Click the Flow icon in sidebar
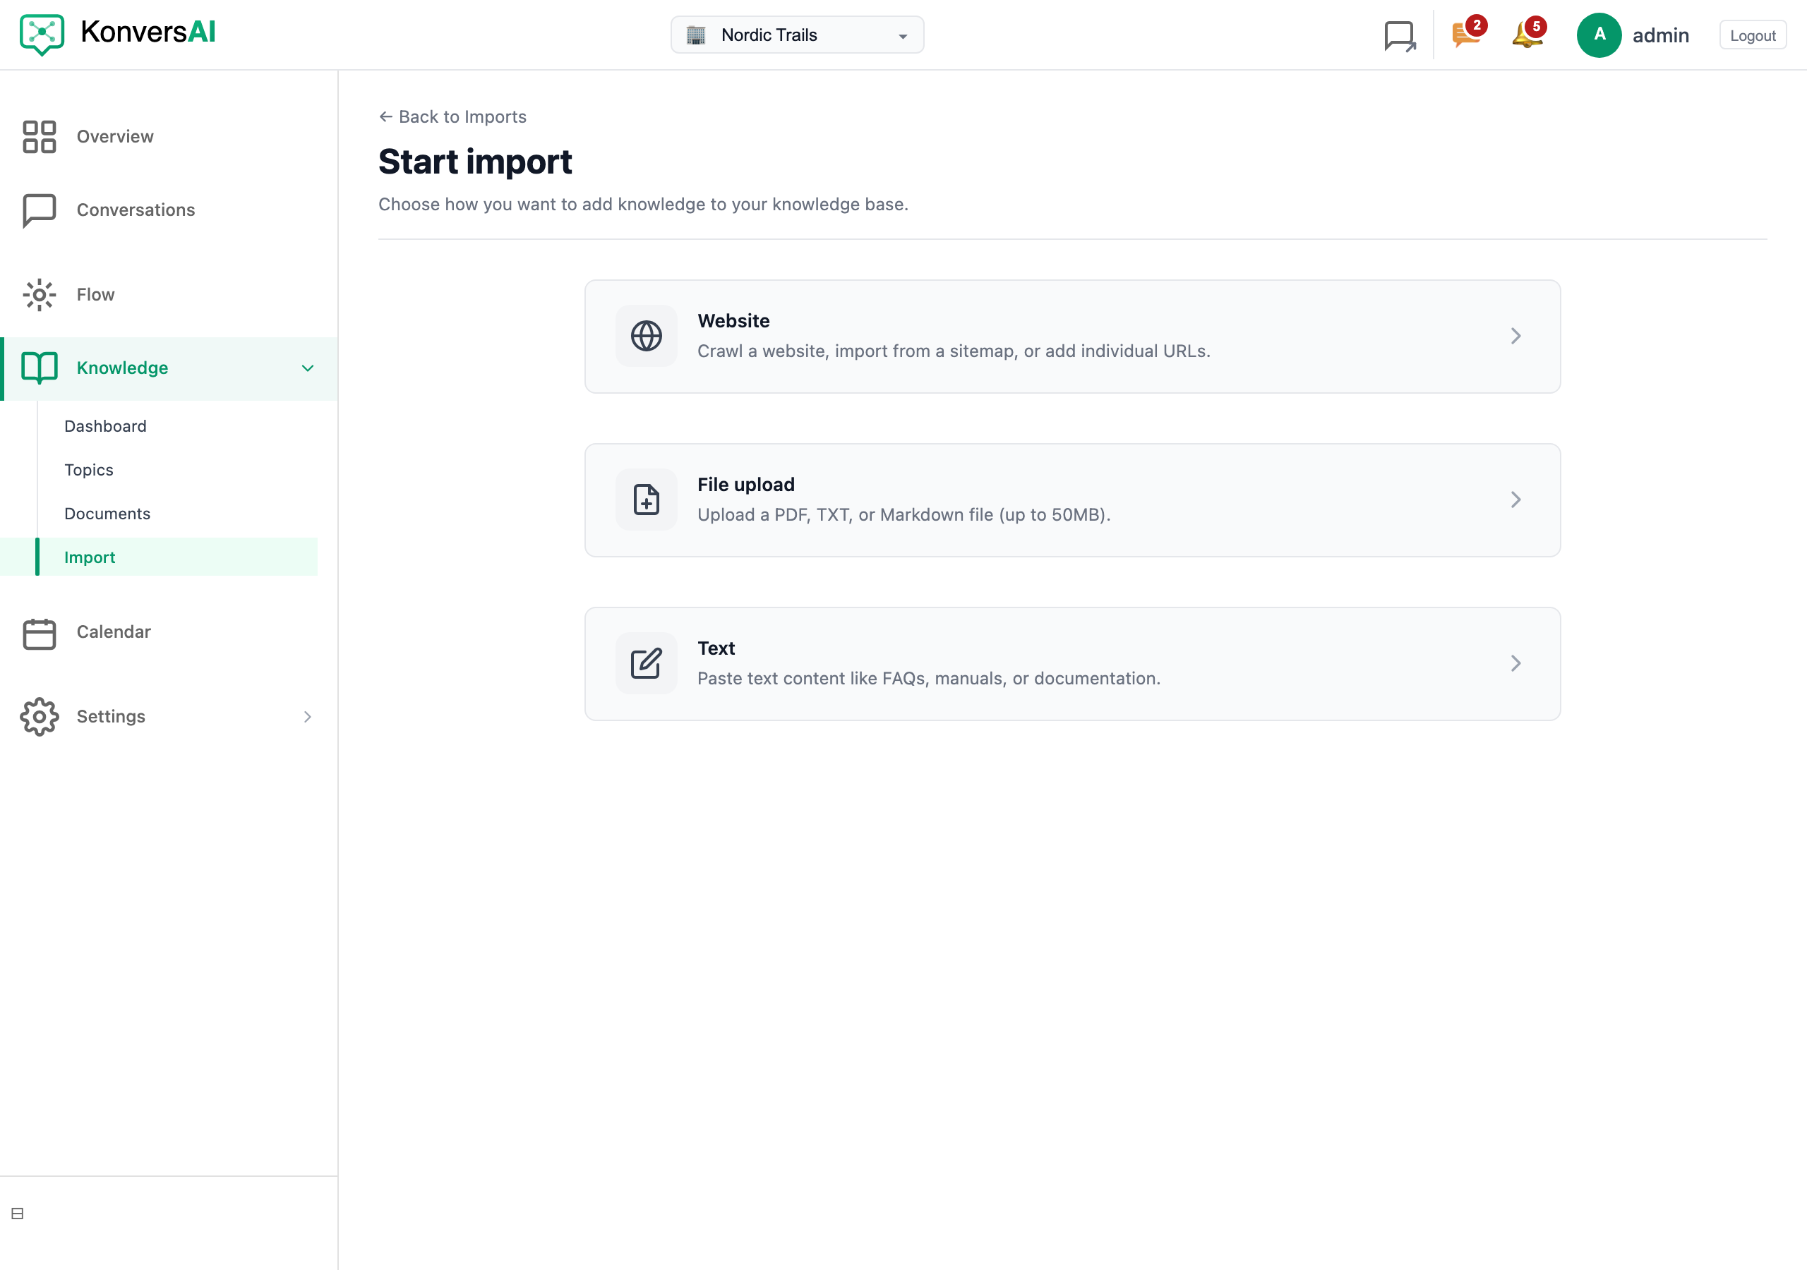Viewport: 1807px width, 1270px height. click(x=40, y=295)
